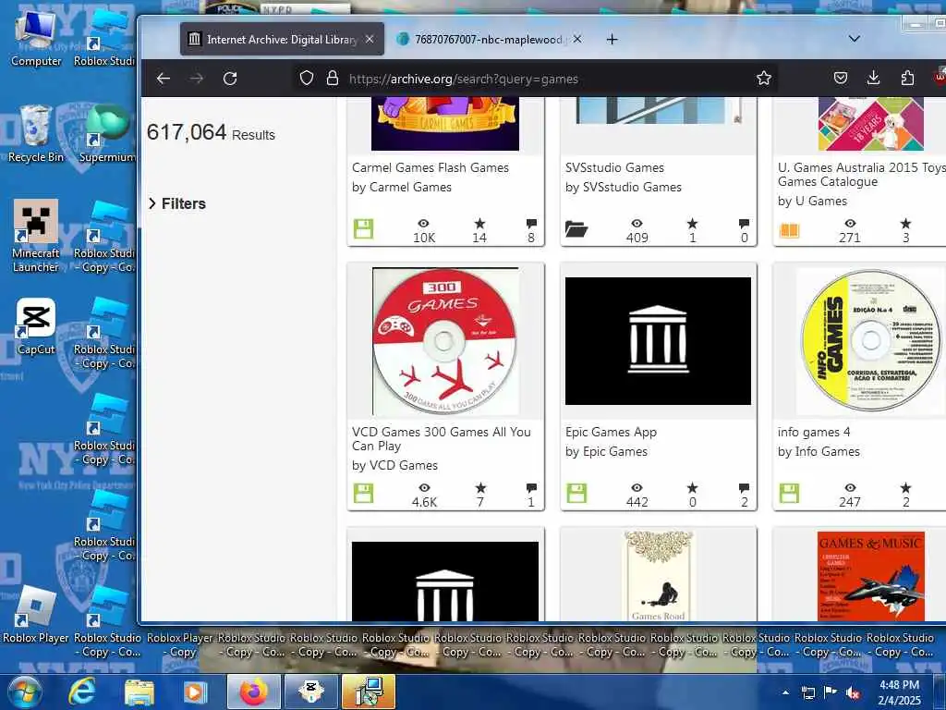Open the Firefox downloads panel

point(874,78)
